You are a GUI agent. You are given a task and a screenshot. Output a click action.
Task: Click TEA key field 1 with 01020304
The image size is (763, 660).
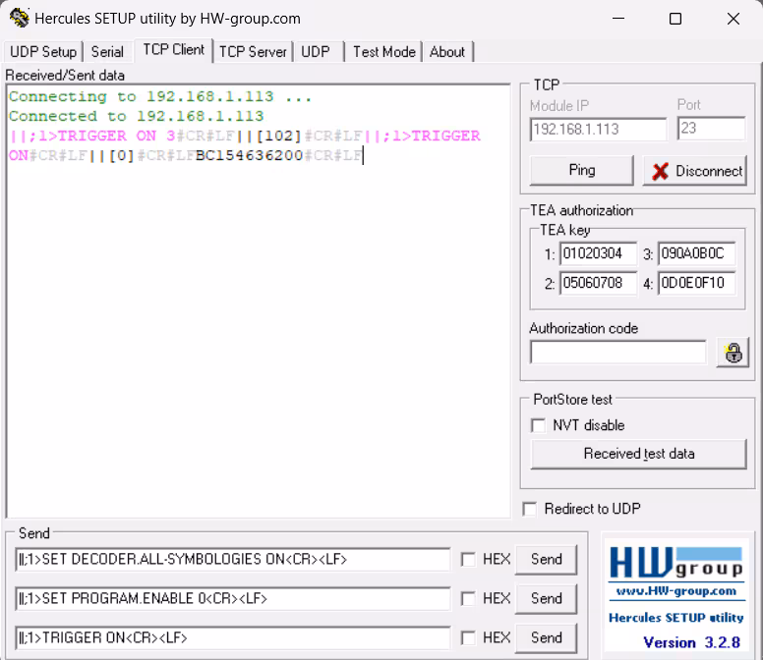pos(598,253)
